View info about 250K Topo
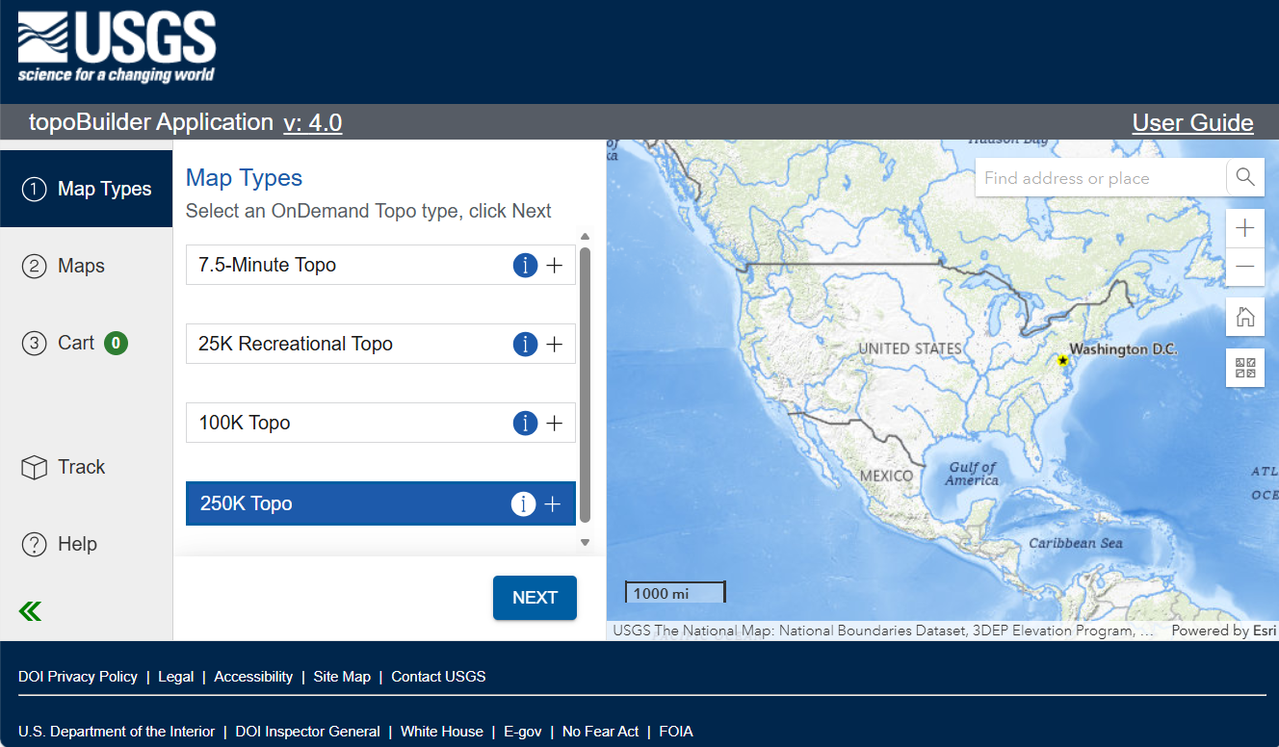This screenshot has width=1279, height=747. pyautogui.click(x=523, y=502)
